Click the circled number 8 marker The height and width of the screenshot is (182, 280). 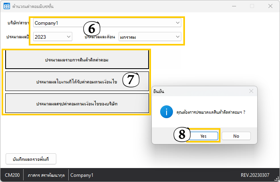click(182, 135)
